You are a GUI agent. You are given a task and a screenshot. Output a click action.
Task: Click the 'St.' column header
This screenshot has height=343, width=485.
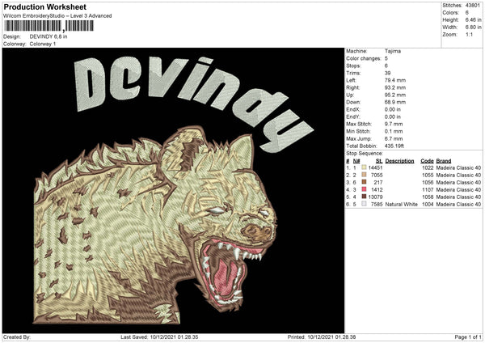pos(379,161)
